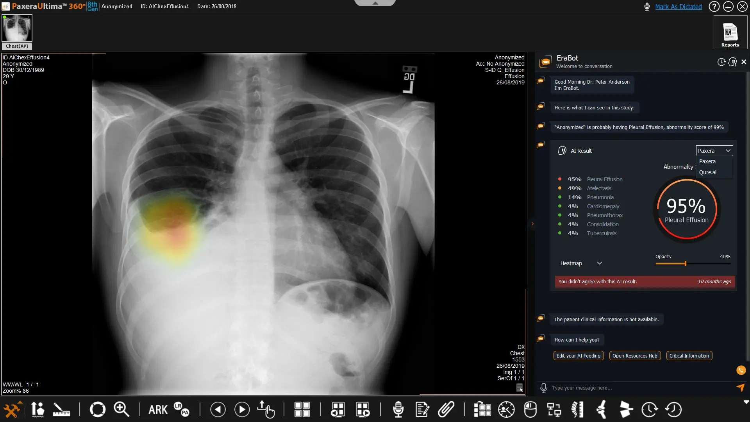Go to next image arrow
This screenshot has width=750, height=422.
242,409
